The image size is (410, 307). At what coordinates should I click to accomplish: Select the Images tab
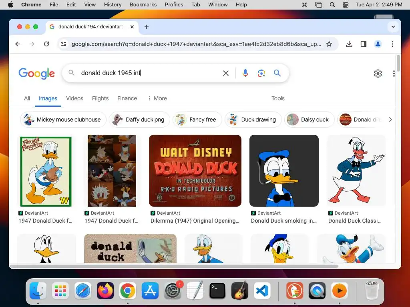[x=48, y=98]
